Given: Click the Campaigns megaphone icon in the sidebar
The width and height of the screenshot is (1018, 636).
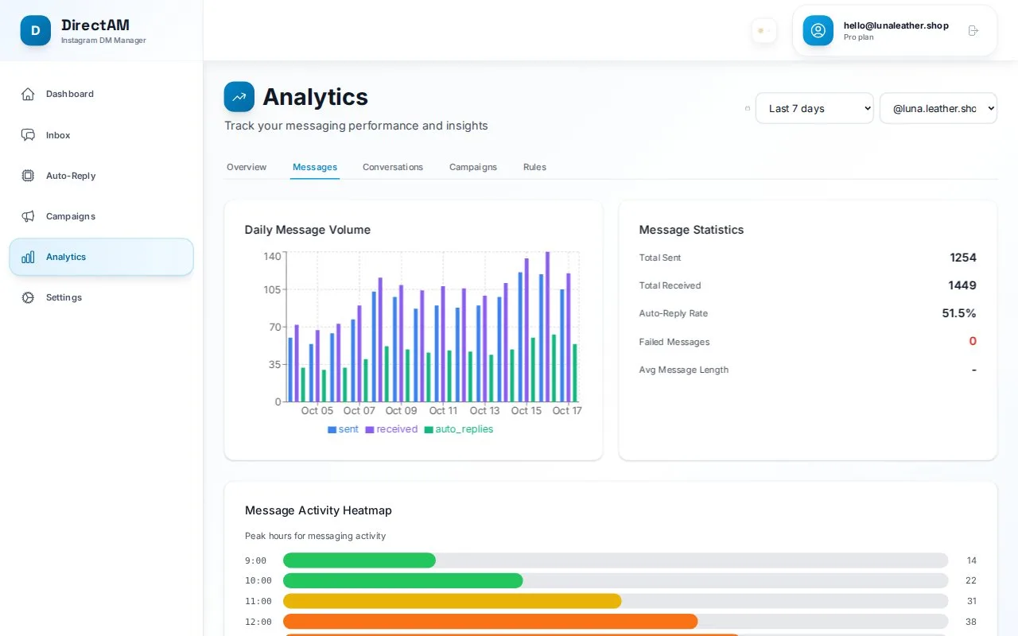Looking at the screenshot, I should (28, 216).
